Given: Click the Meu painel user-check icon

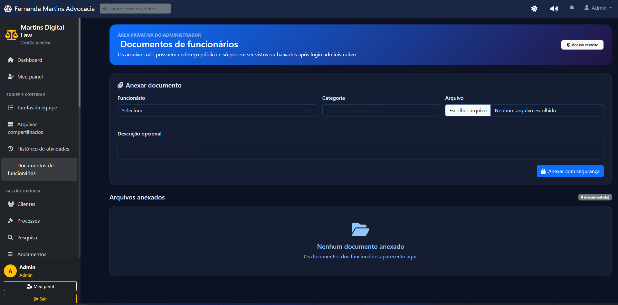Looking at the screenshot, I should click(11, 77).
